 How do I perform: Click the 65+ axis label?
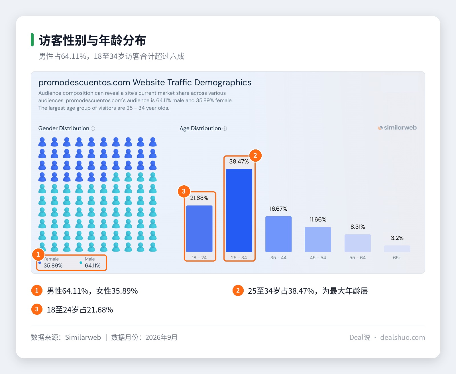pos(397,258)
